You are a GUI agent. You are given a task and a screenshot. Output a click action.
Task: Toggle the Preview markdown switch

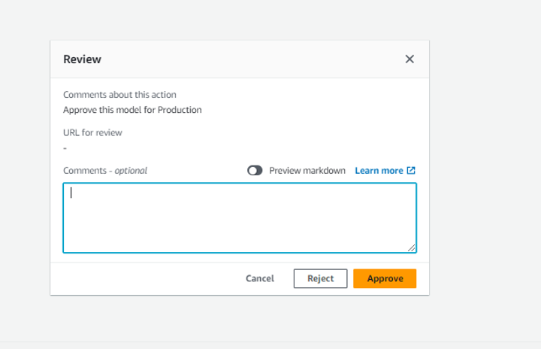[255, 171]
